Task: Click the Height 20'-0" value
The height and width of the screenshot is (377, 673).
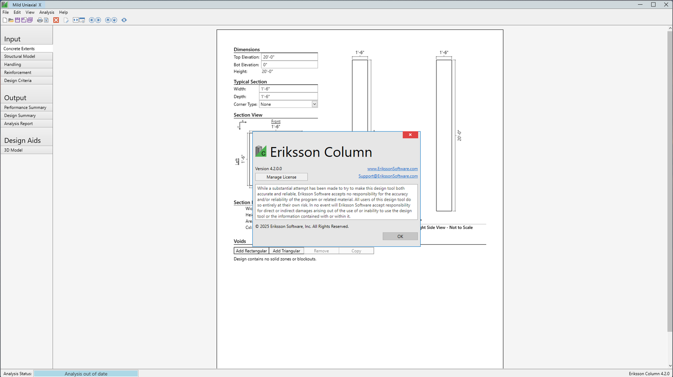Action: (268, 71)
